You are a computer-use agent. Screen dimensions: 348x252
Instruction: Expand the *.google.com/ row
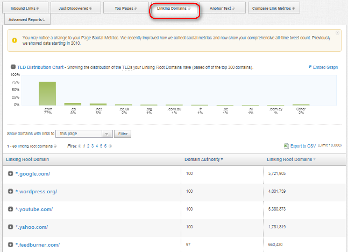coord(11,173)
